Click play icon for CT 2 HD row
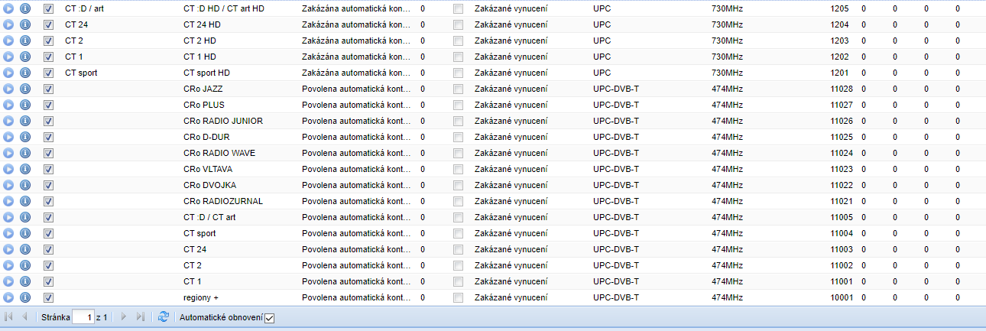The width and height of the screenshot is (986, 331). (9, 41)
